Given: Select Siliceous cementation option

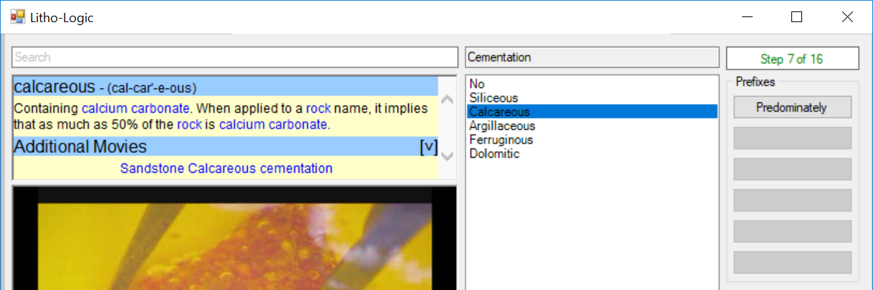Looking at the screenshot, I should (x=493, y=98).
